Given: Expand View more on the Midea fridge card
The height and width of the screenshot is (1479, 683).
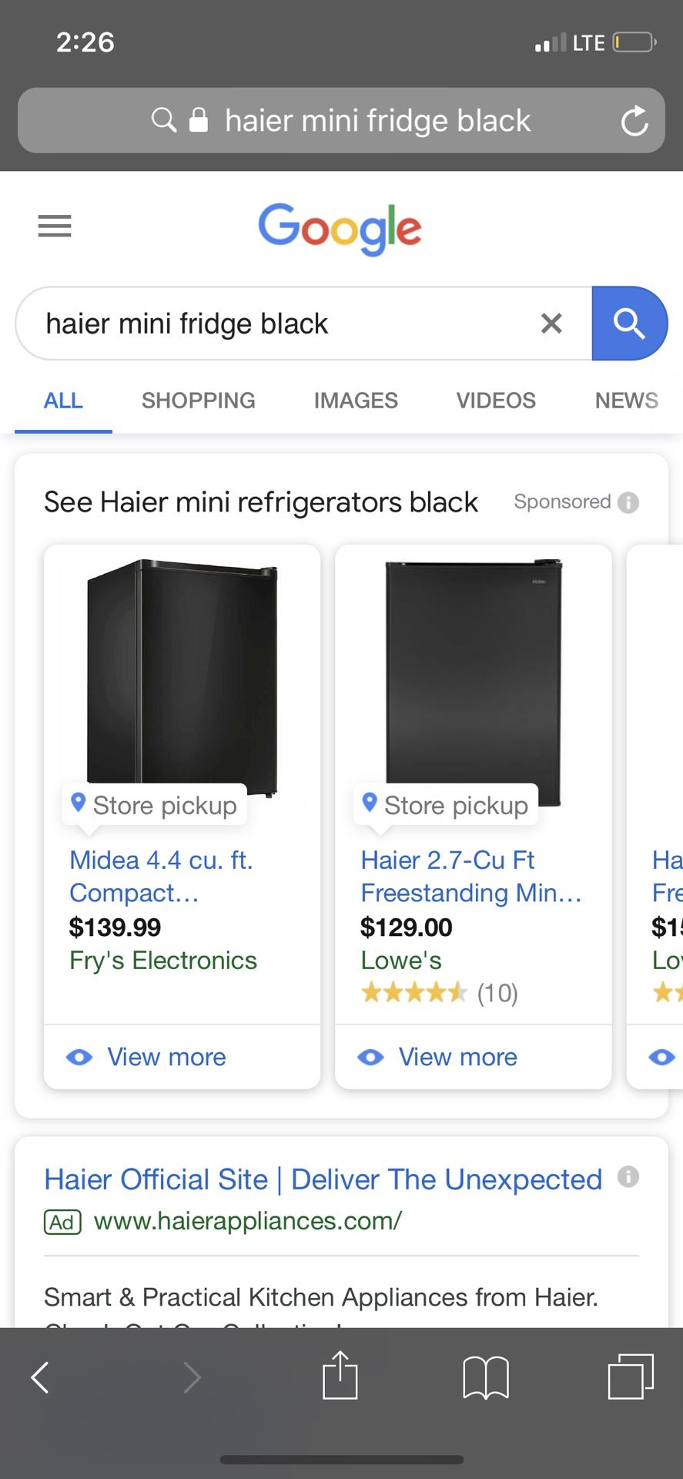Looking at the screenshot, I should point(166,1057).
